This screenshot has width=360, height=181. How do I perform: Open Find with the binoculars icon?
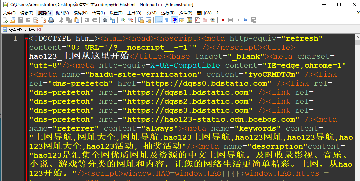[105, 20]
